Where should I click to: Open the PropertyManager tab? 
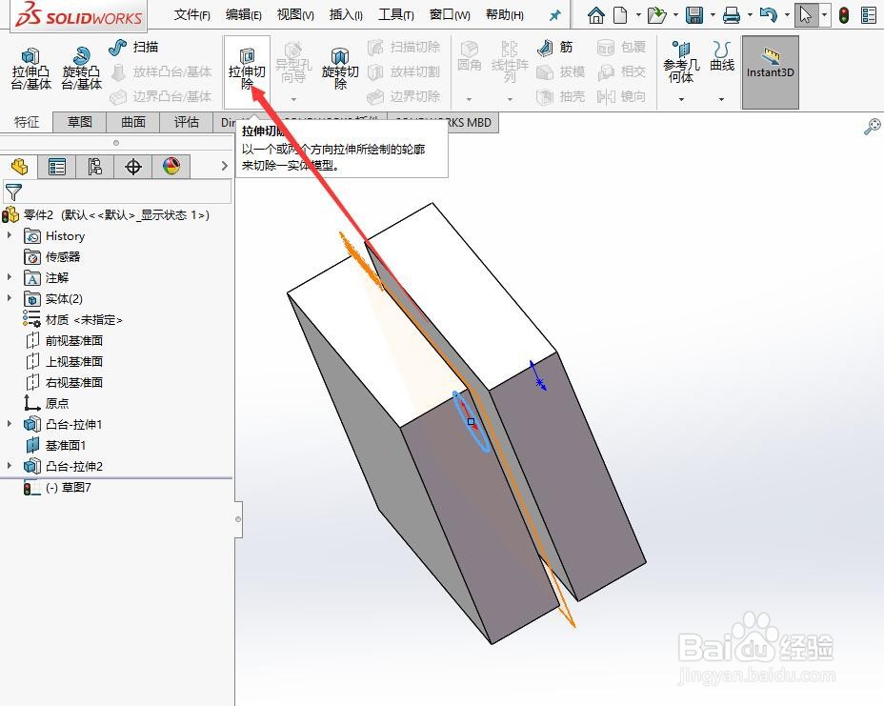click(x=57, y=167)
